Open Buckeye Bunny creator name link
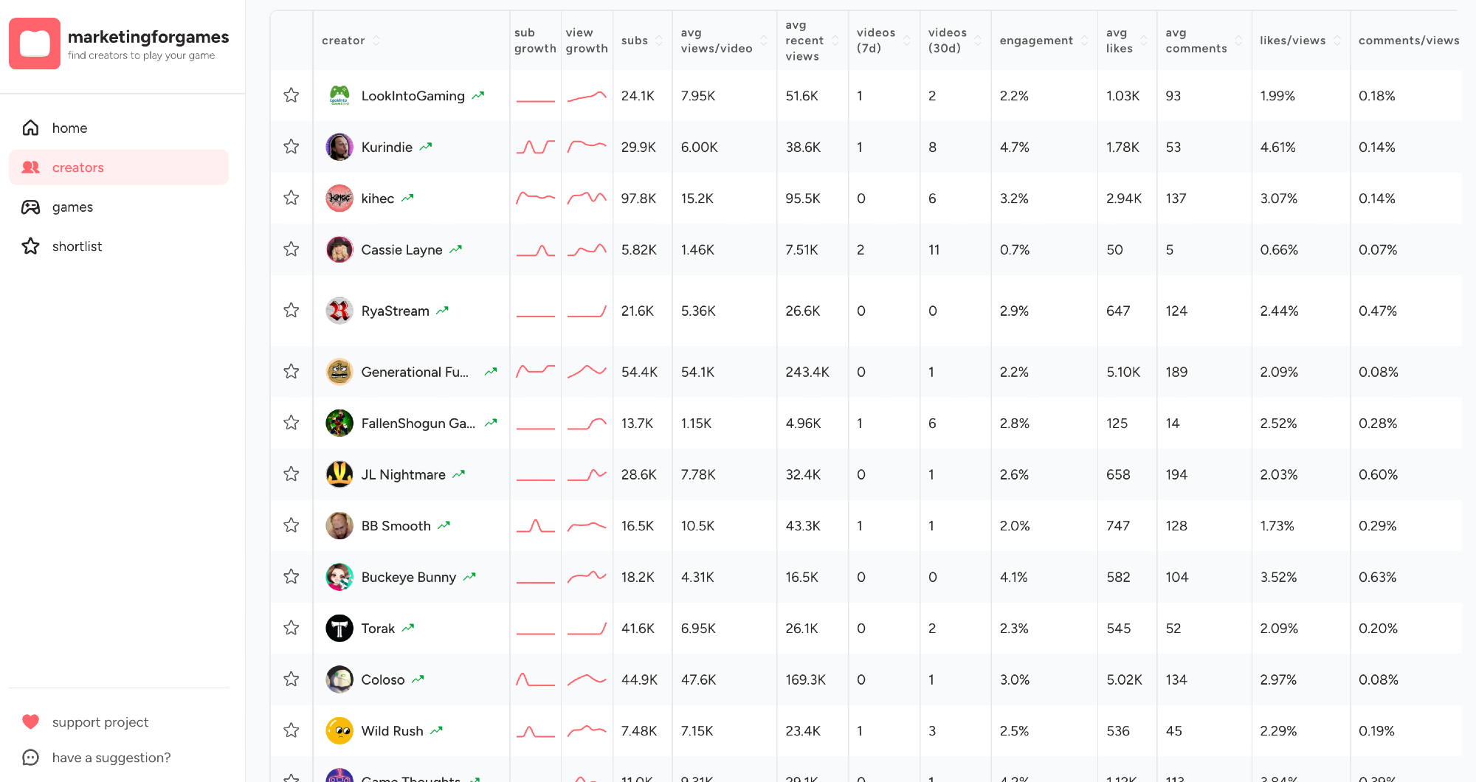The height and width of the screenshot is (782, 1476). [408, 577]
